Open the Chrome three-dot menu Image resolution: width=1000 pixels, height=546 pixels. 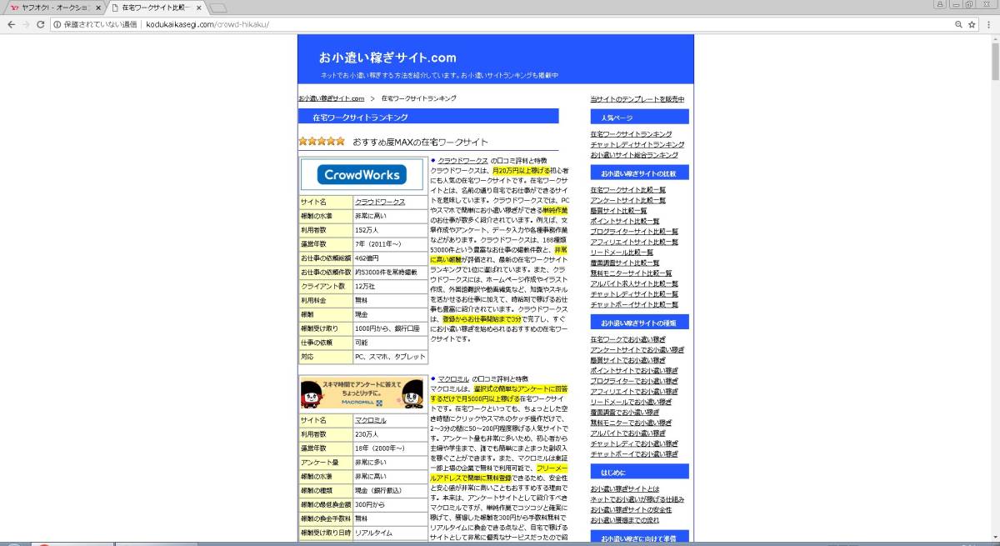[x=988, y=25]
